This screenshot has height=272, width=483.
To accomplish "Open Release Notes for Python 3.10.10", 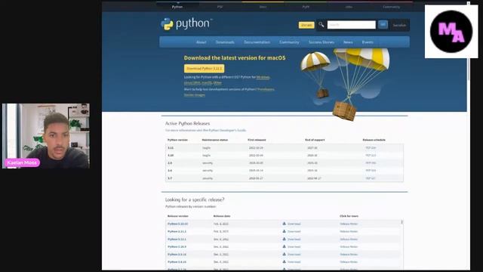I will coord(349,224).
